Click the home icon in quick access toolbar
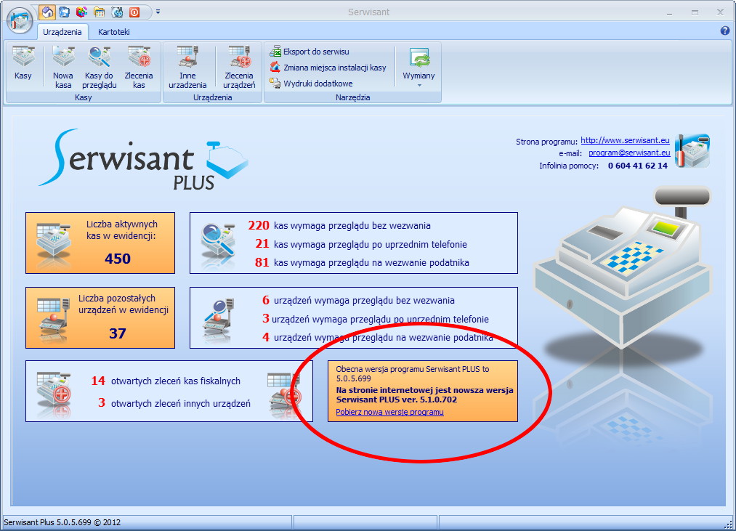Viewport: 736px width, 531px height. pyautogui.click(x=47, y=12)
